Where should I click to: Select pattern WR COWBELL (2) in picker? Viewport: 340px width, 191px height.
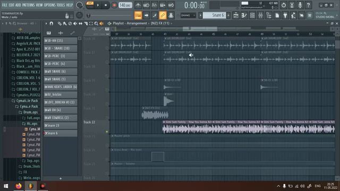pyautogui.click(x=61, y=118)
